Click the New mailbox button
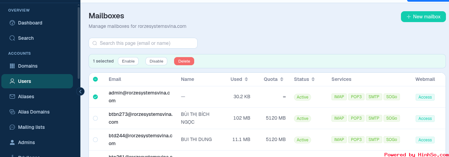This screenshot has height=157, width=449. 423,17
